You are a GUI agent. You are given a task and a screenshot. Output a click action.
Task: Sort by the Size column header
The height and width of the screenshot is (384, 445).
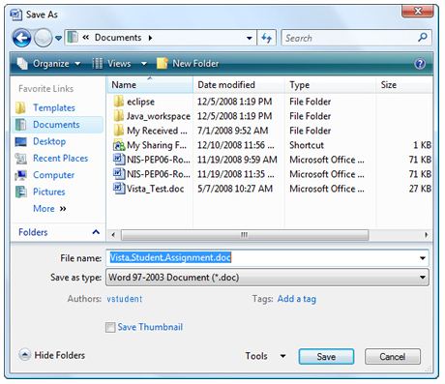404,85
